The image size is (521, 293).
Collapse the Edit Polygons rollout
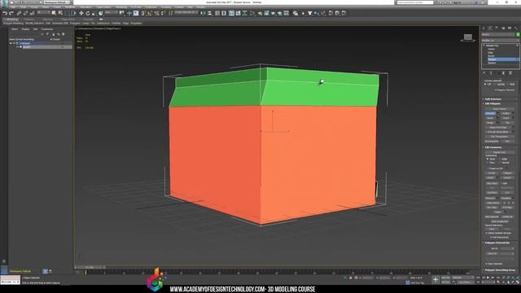point(493,103)
